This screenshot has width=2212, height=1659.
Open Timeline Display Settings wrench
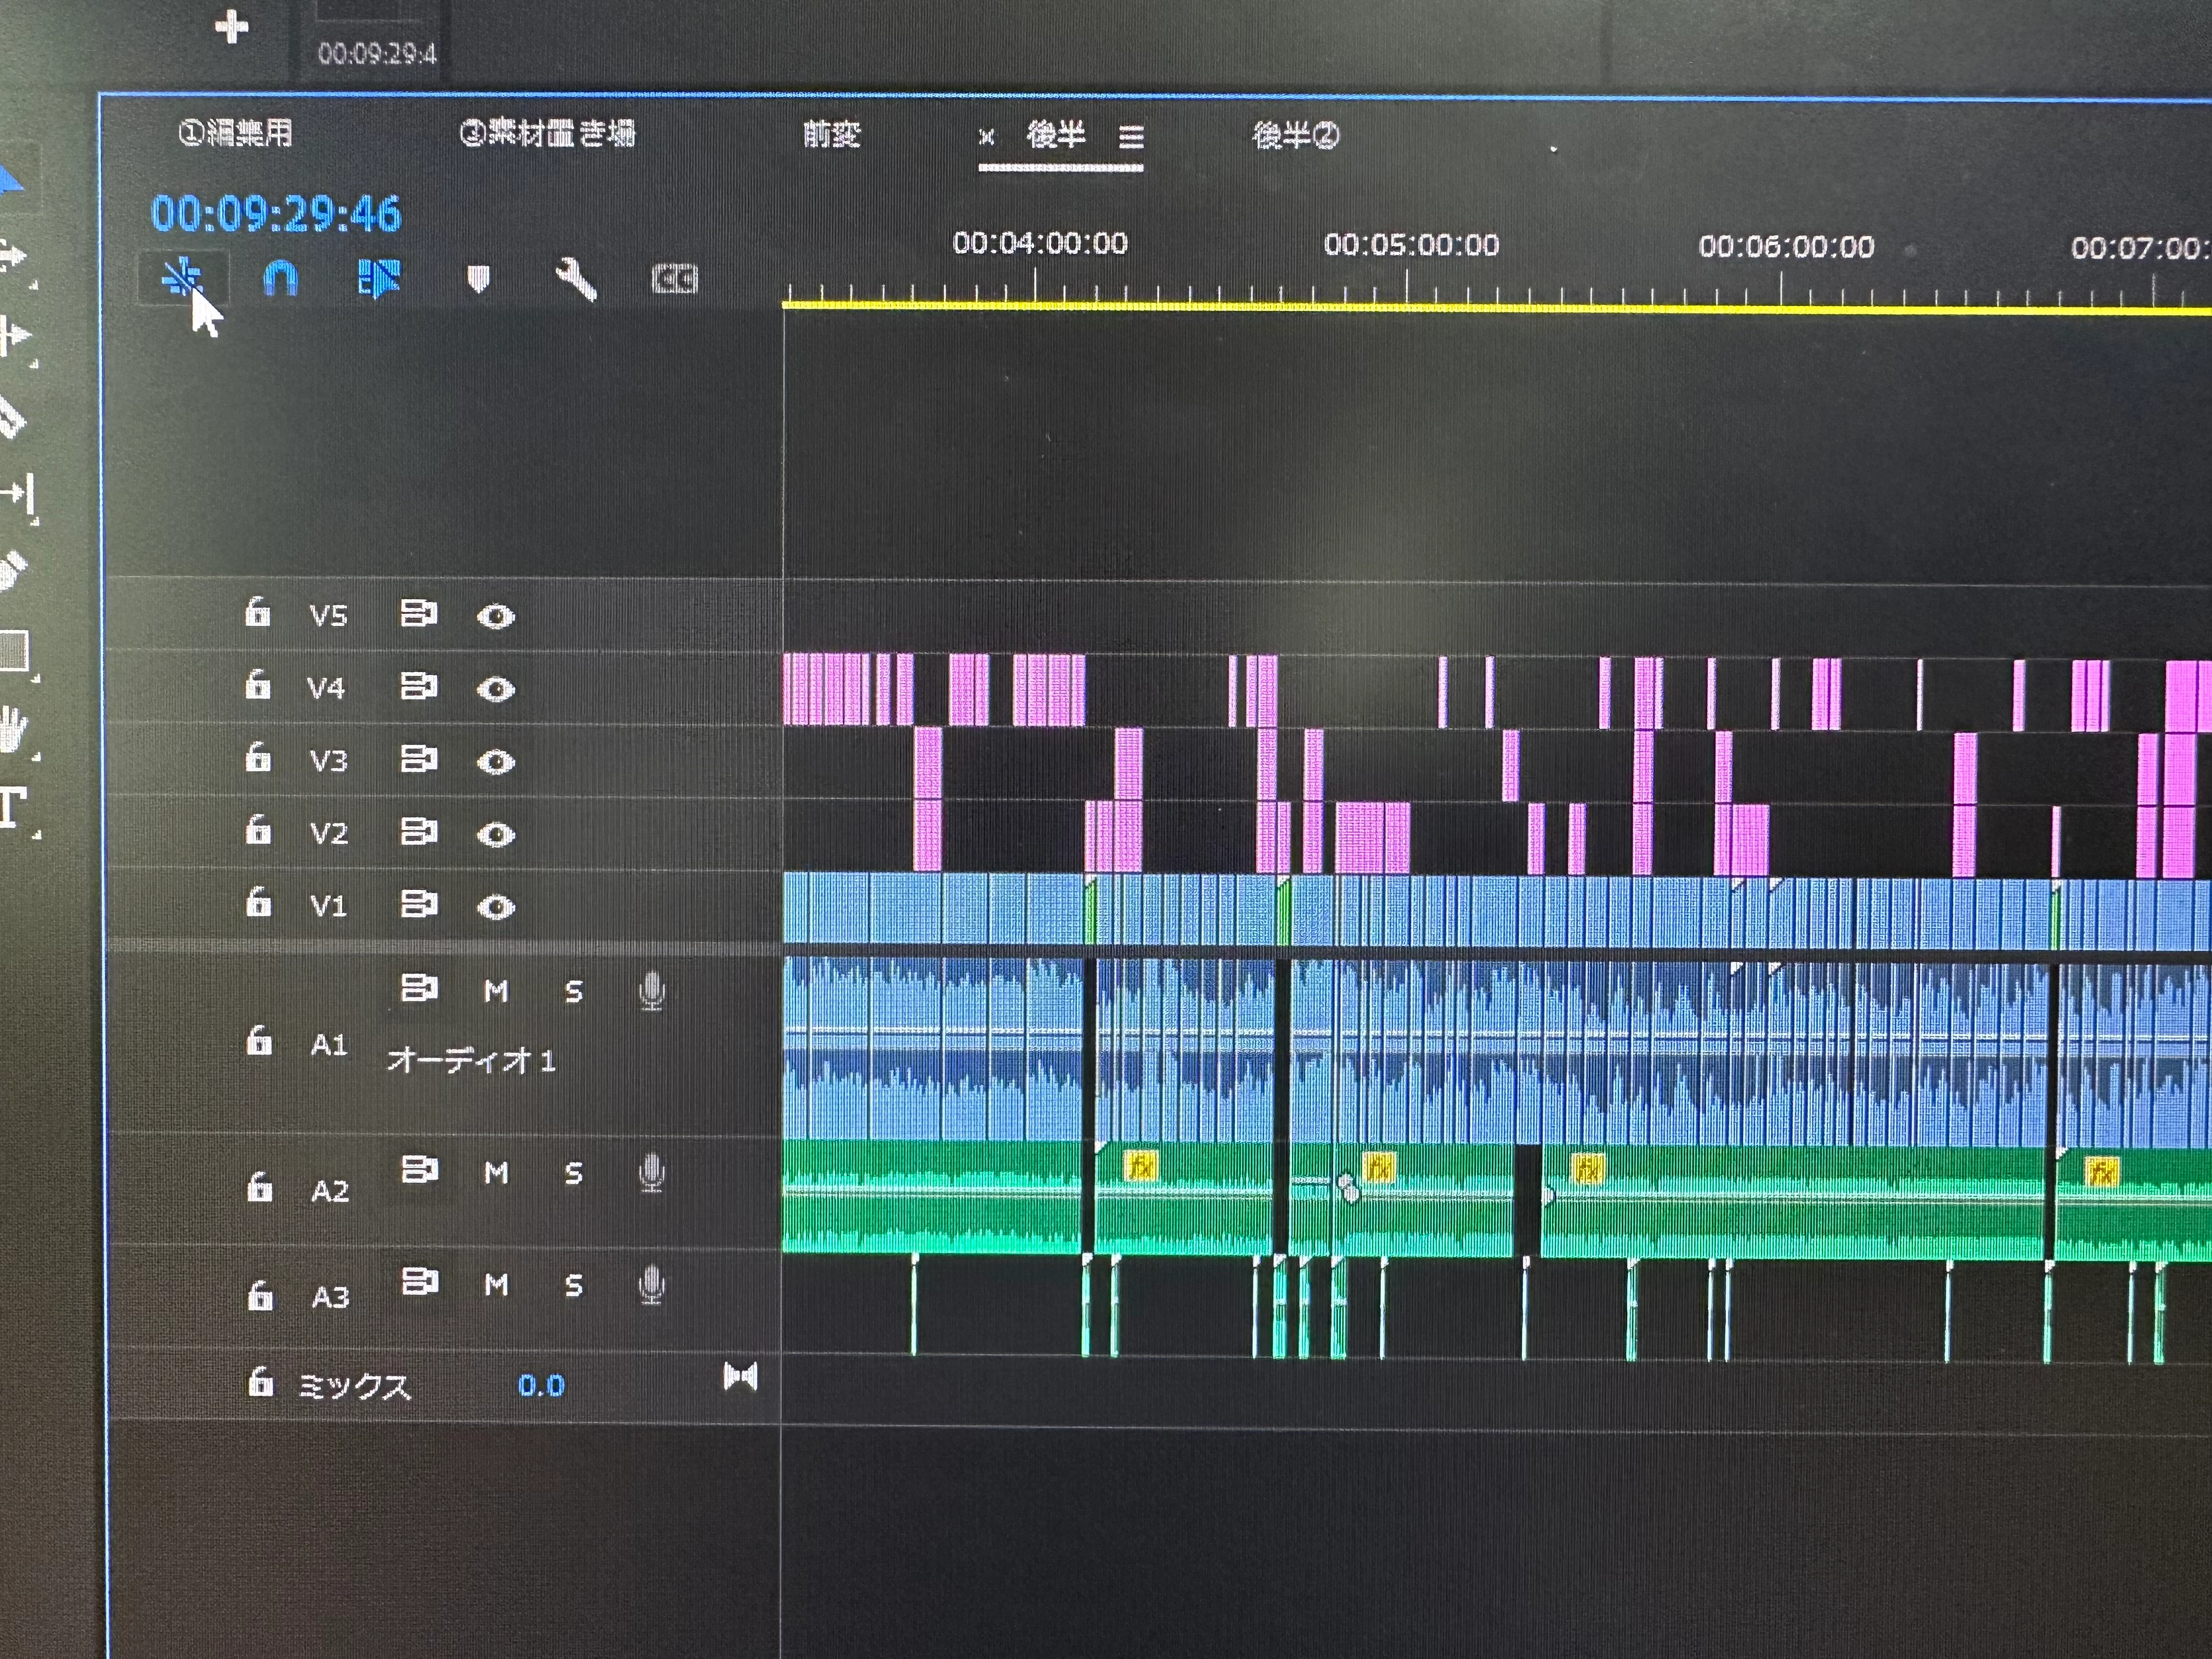[x=576, y=280]
